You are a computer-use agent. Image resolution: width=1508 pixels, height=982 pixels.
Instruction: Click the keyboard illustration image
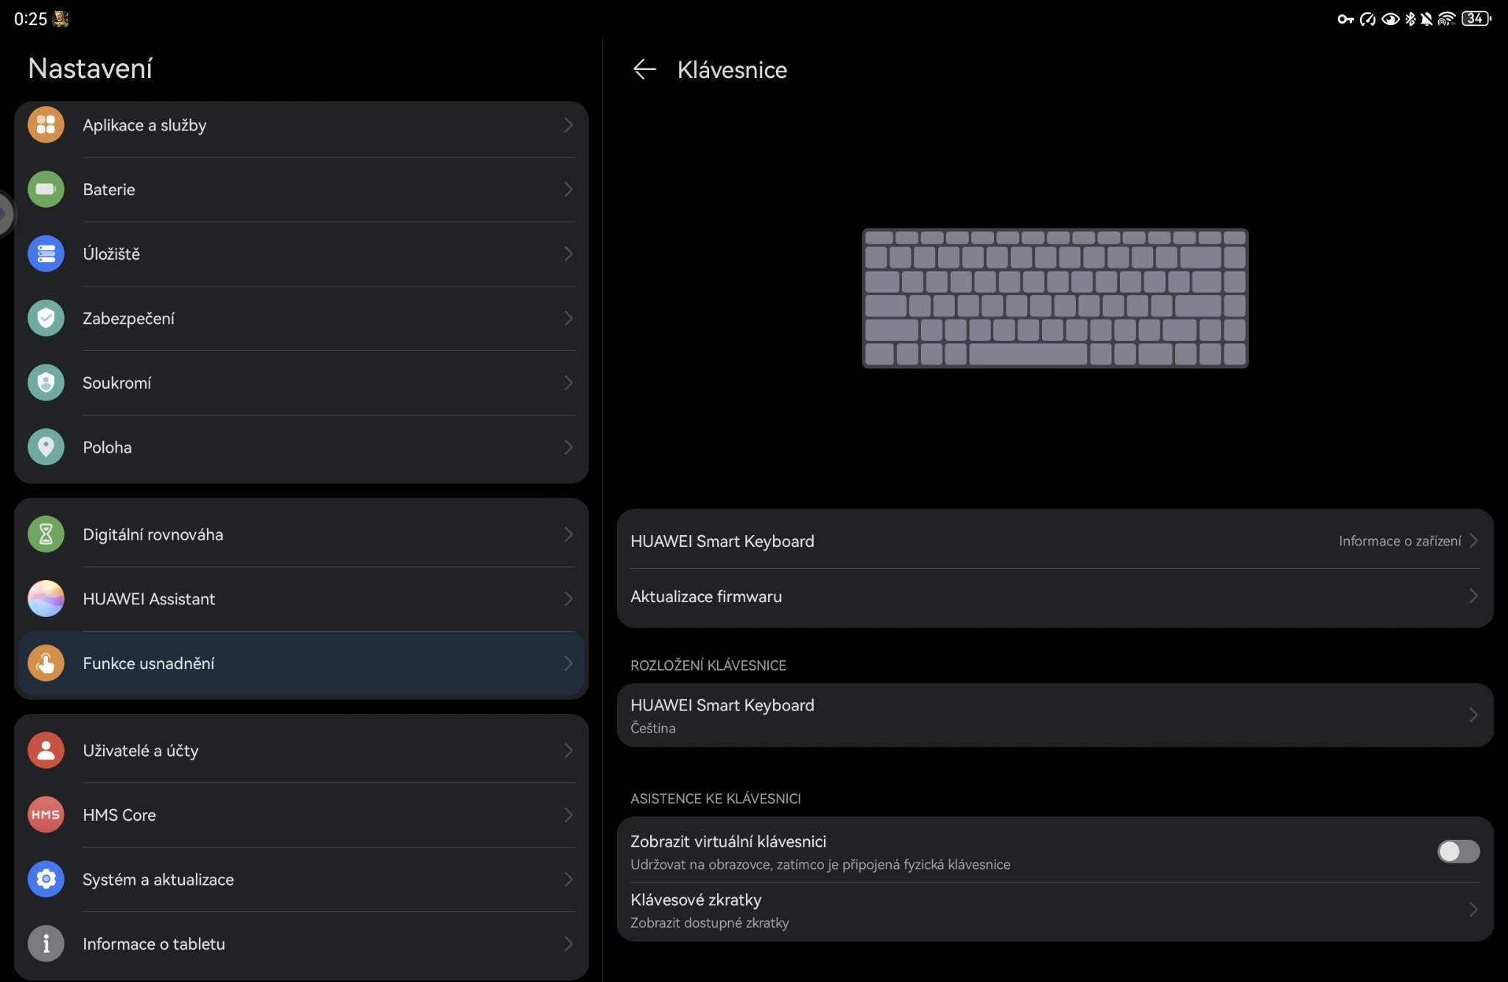[x=1054, y=298]
